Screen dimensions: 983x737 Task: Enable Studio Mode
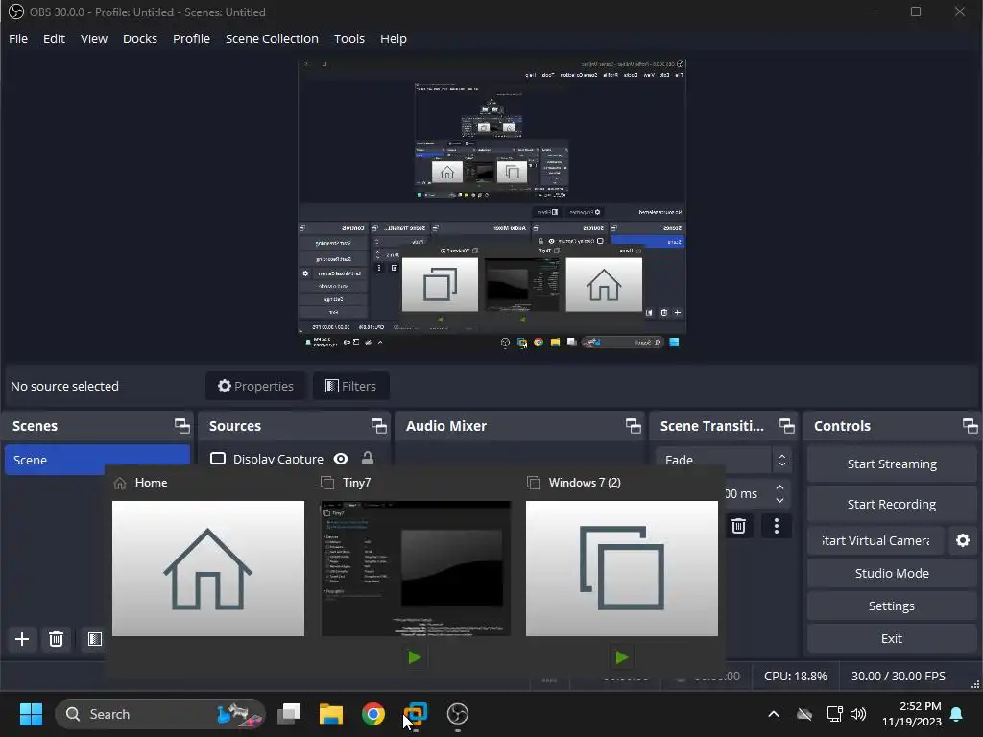(x=892, y=573)
